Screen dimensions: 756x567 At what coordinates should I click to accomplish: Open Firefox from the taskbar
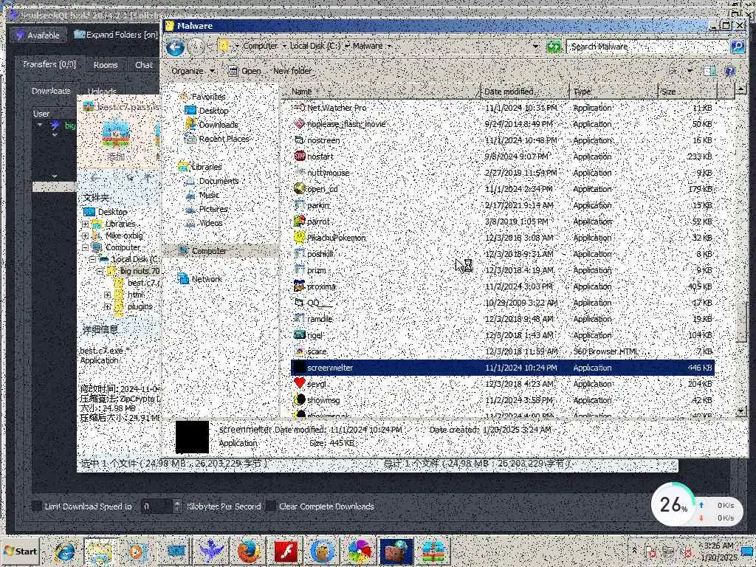(249, 552)
